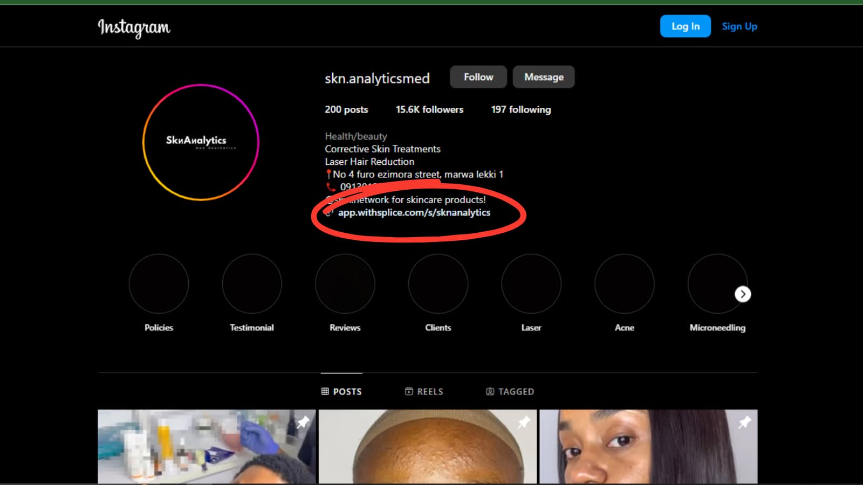The height and width of the screenshot is (485, 863).
Task: Open the pinned post showing skincare products
Action: [207, 446]
